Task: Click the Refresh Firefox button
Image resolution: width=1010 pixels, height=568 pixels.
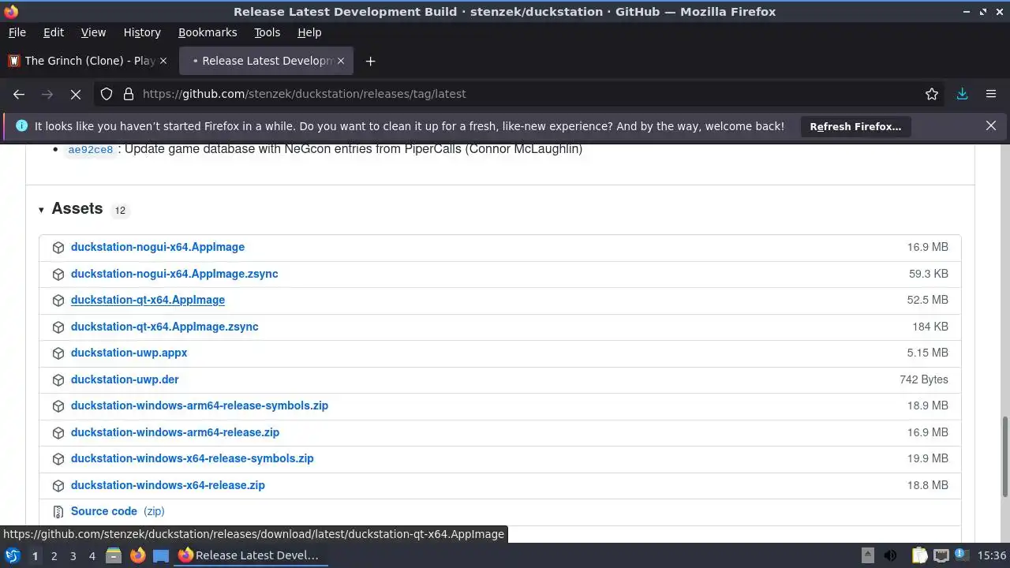Action: pos(855,126)
